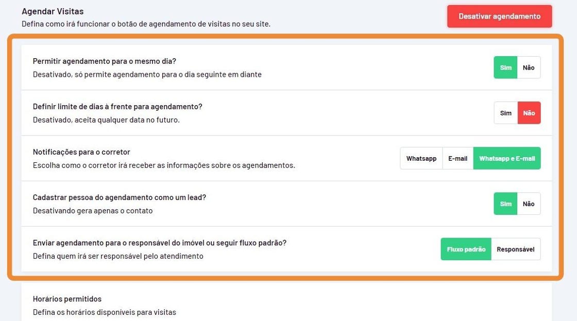Set broker notifications to E-mail only
577x321 pixels.
click(457, 158)
